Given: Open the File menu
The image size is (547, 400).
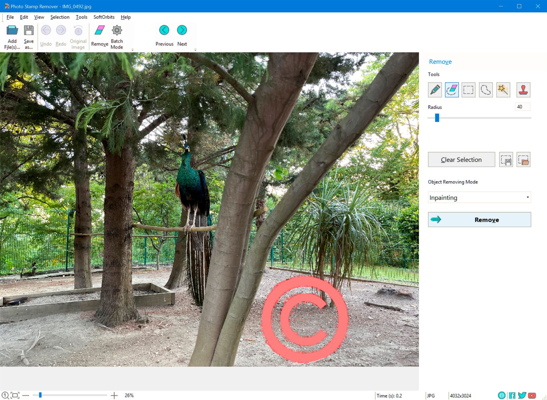Looking at the screenshot, I should (9, 17).
